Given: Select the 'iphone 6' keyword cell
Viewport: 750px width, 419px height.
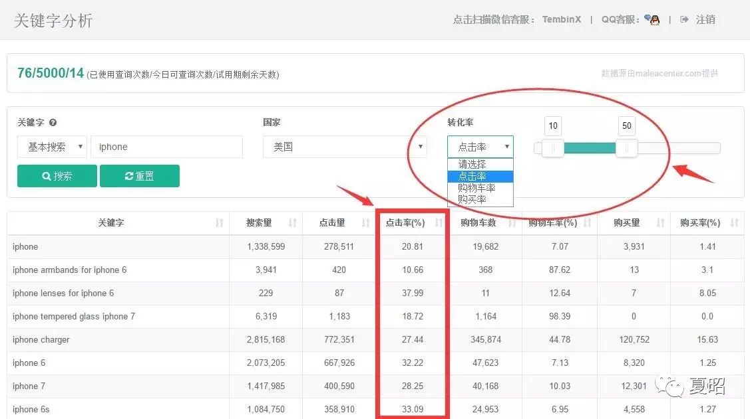Looking at the screenshot, I should 29,363.
